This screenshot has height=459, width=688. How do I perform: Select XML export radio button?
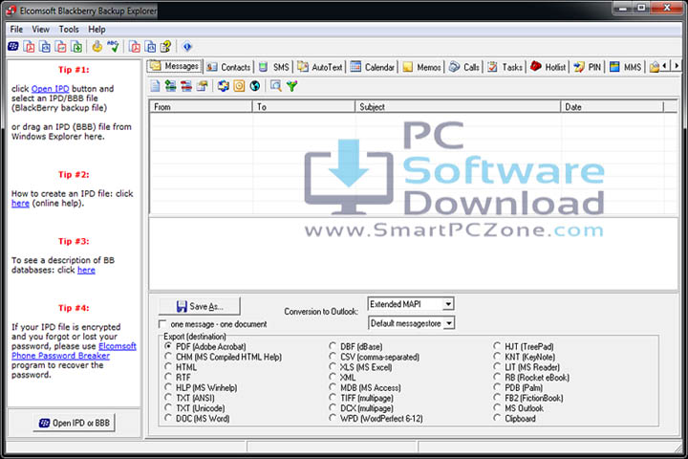tap(333, 378)
